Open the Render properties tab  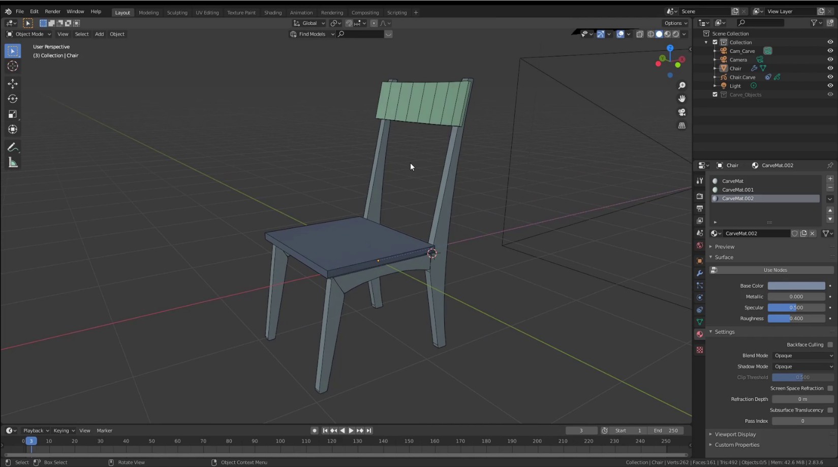(700, 196)
